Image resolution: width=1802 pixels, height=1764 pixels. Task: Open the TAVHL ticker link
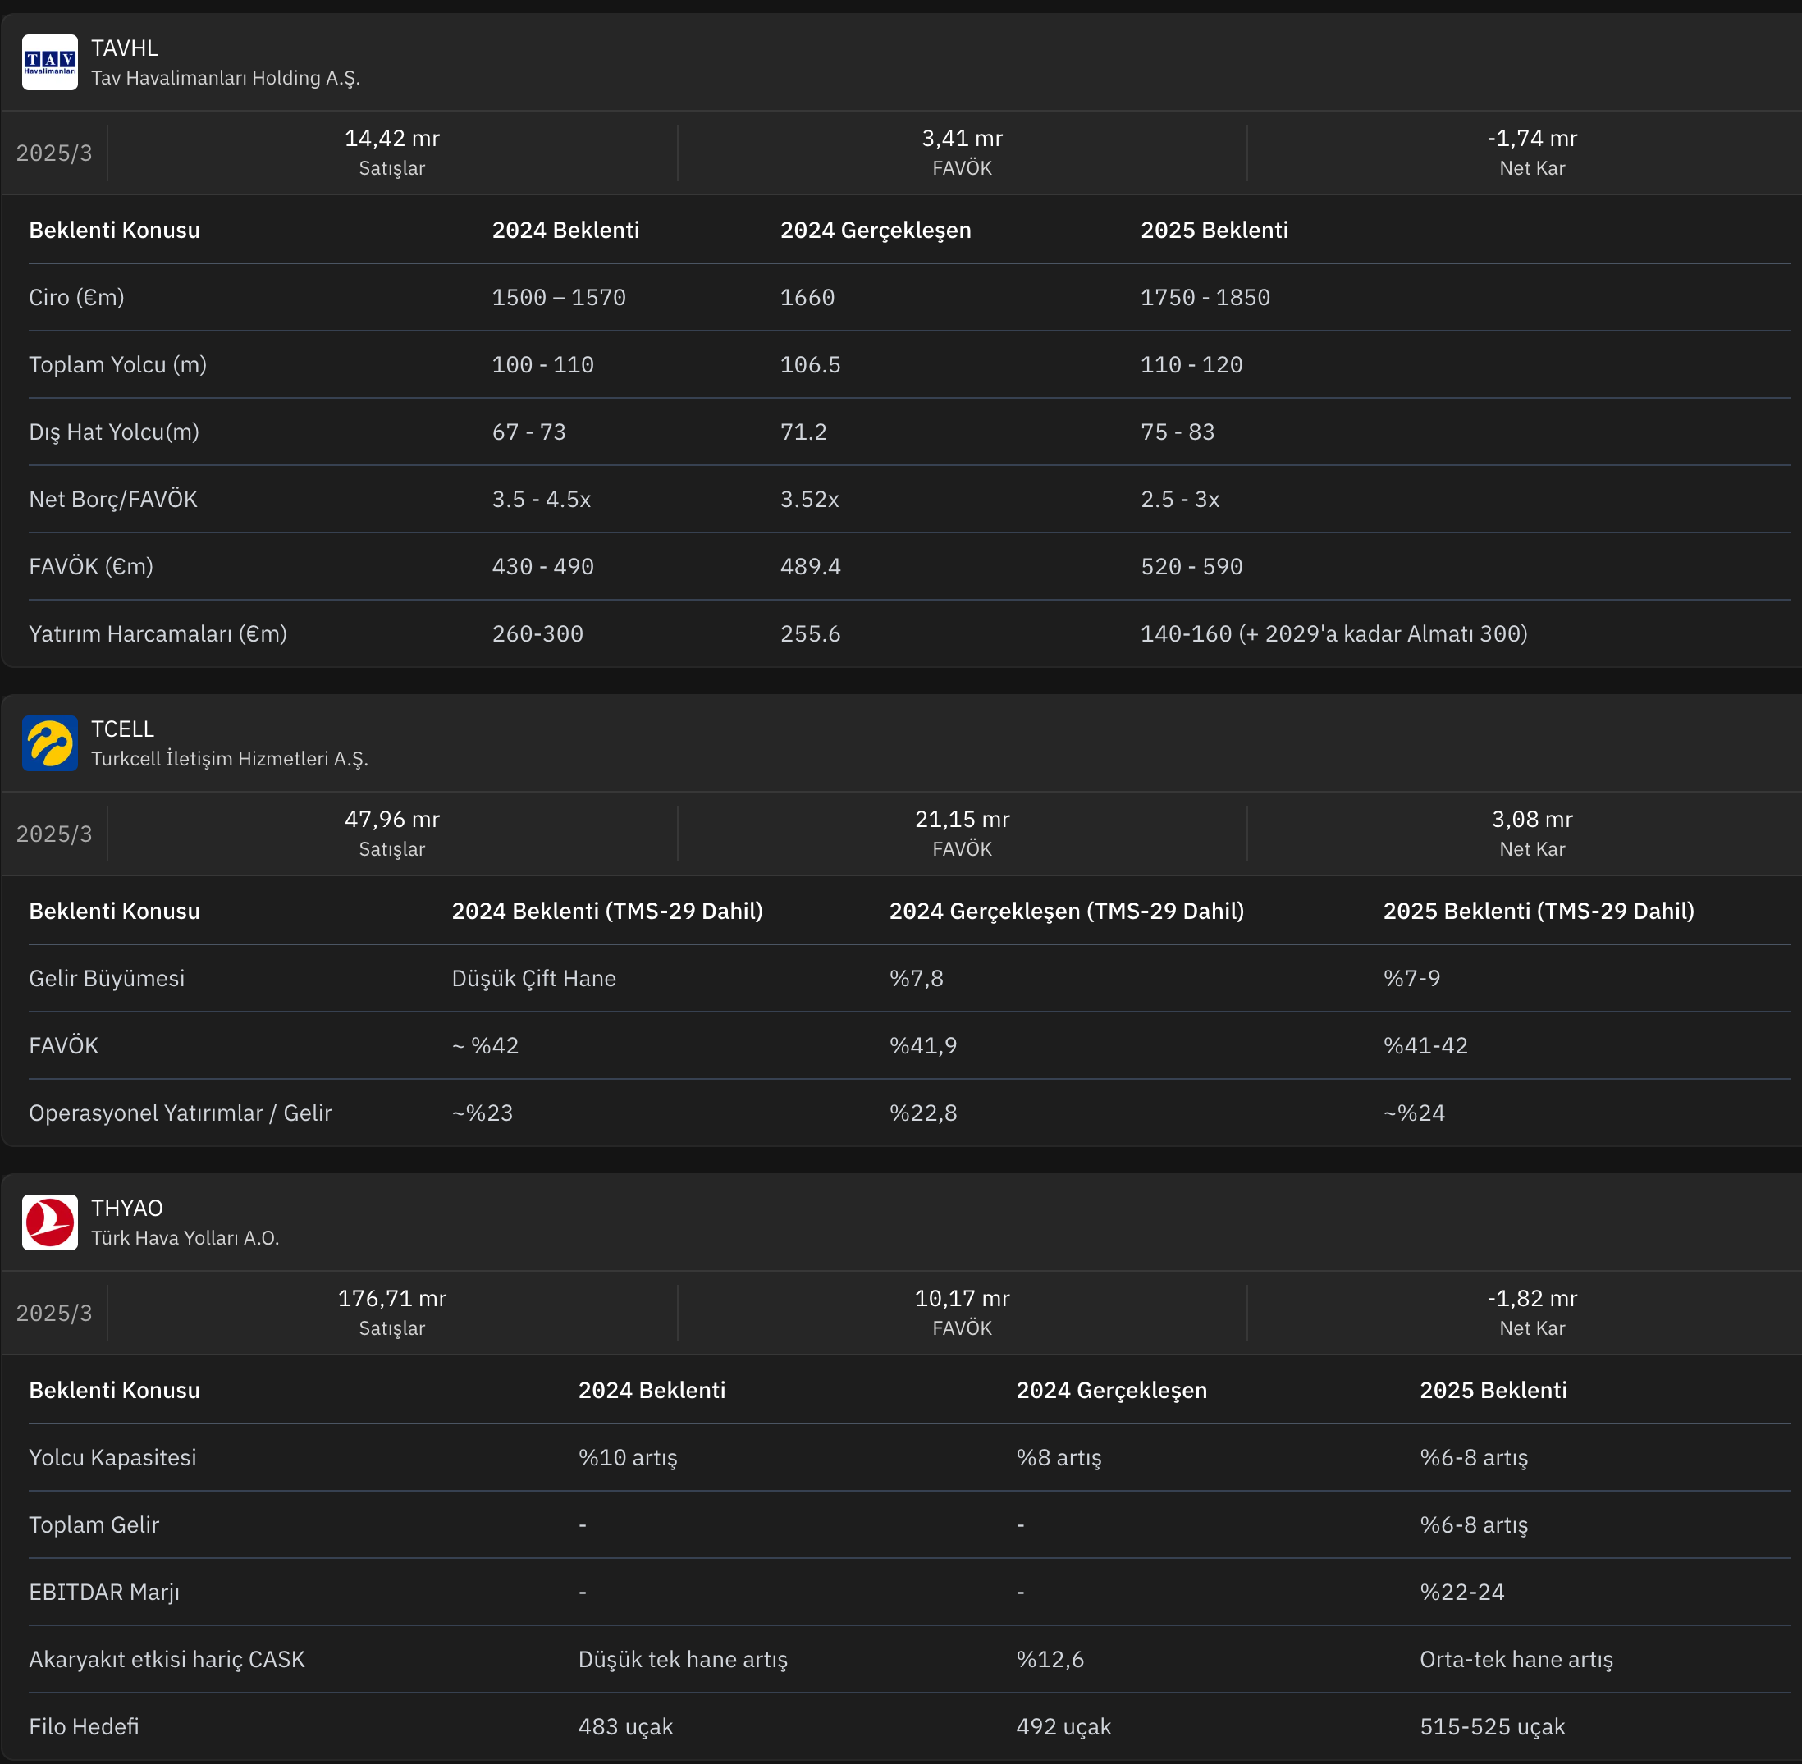point(124,48)
